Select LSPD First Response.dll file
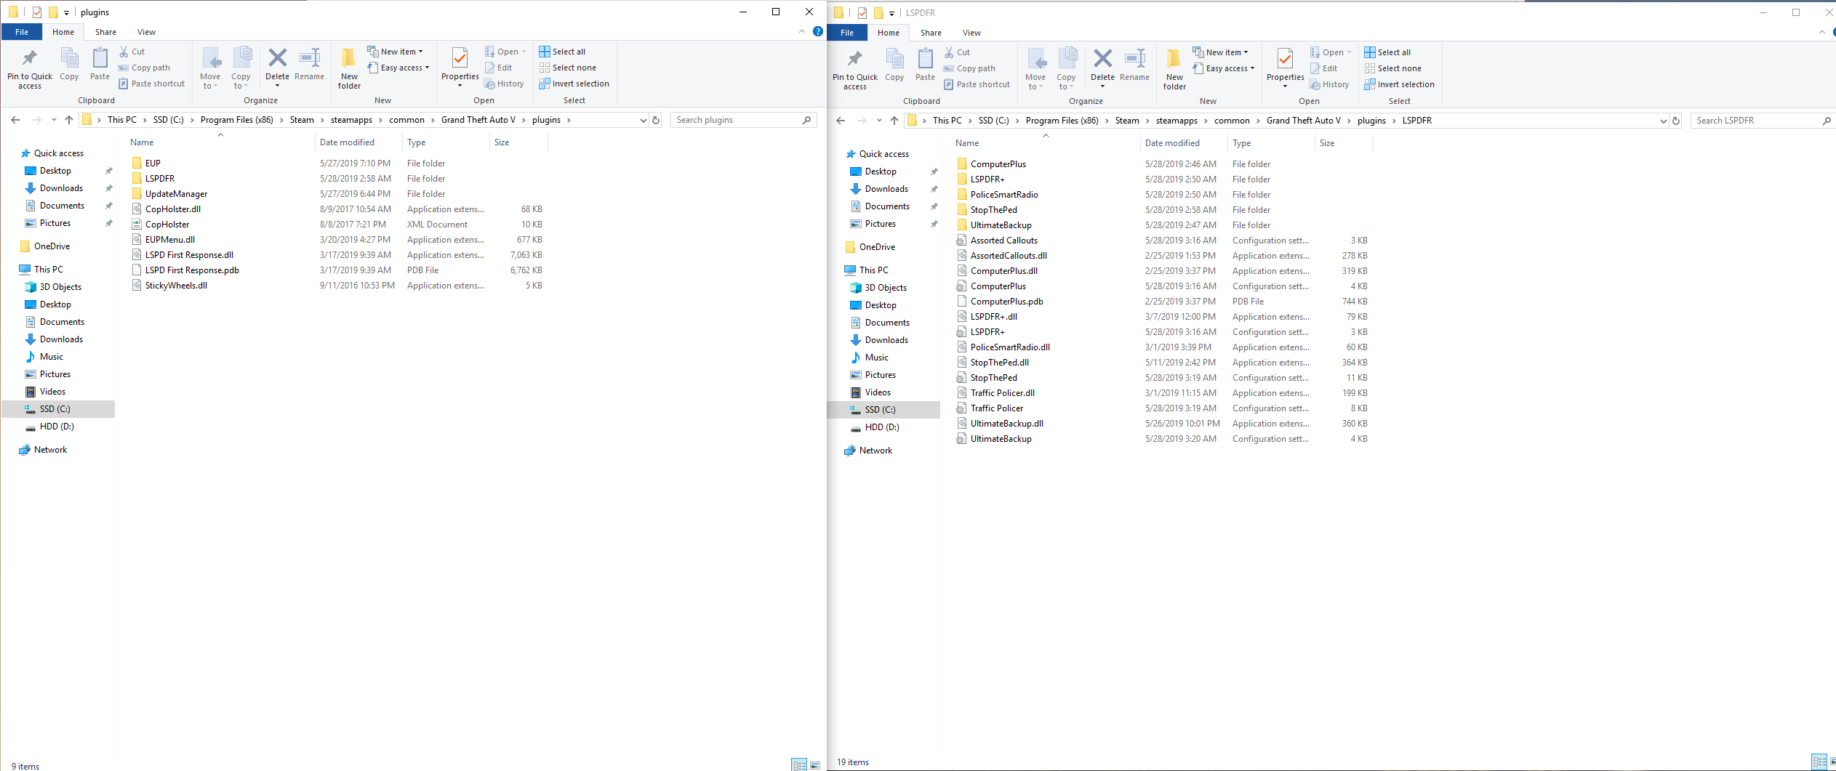1836x771 pixels. [189, 255]
